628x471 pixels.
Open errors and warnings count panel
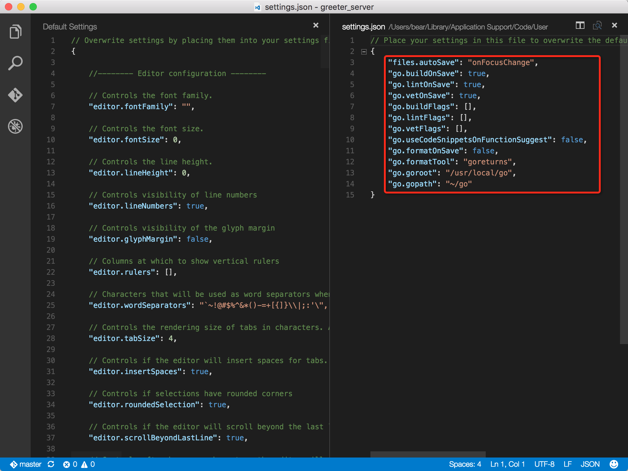click(79, 464)
